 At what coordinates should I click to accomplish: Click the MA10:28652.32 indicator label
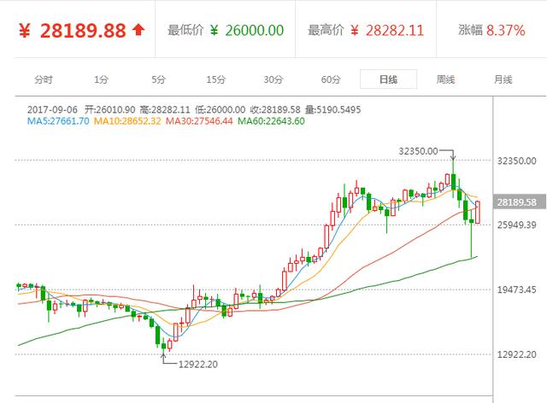pyautogui.click(x=127, y=121)
